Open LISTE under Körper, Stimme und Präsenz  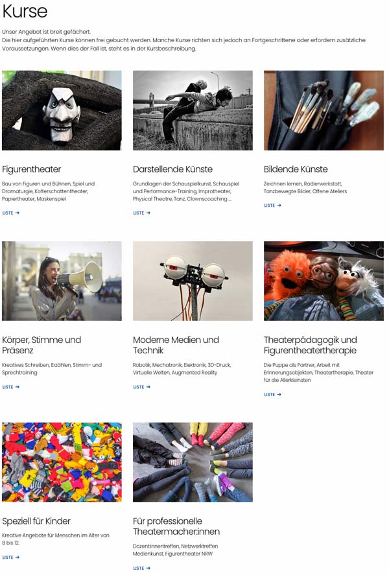pos(10,387)
